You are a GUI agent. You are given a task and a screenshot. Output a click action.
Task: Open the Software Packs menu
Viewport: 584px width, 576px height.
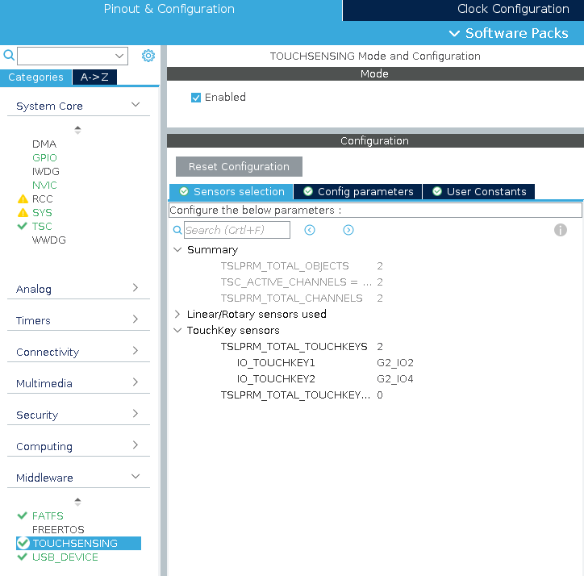[x=509, y=33]
